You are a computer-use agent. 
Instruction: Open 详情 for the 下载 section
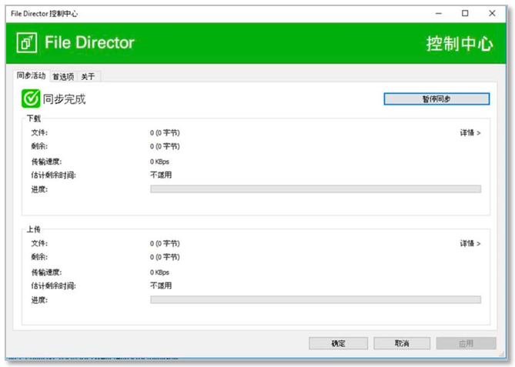(x=470, y=132)
